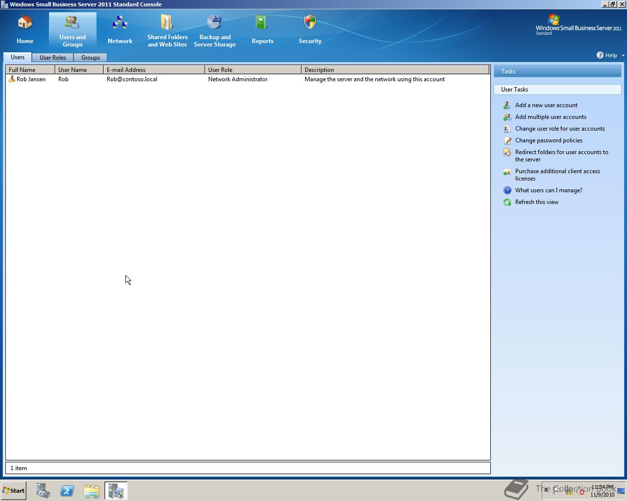
Task: Click the Show desktop tray icon
Action: click(x=621, y=491)
